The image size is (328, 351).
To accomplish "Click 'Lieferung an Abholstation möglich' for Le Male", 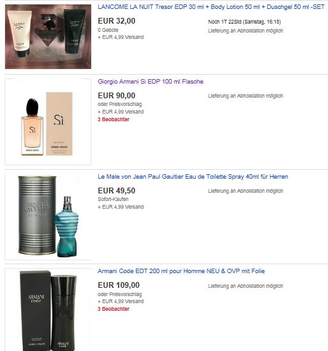I will (246, 191).
